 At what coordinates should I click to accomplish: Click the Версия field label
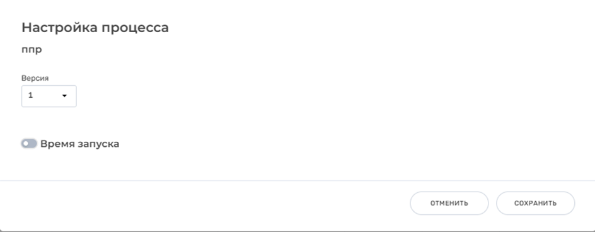pyautogui.click(x=35, y=78)
